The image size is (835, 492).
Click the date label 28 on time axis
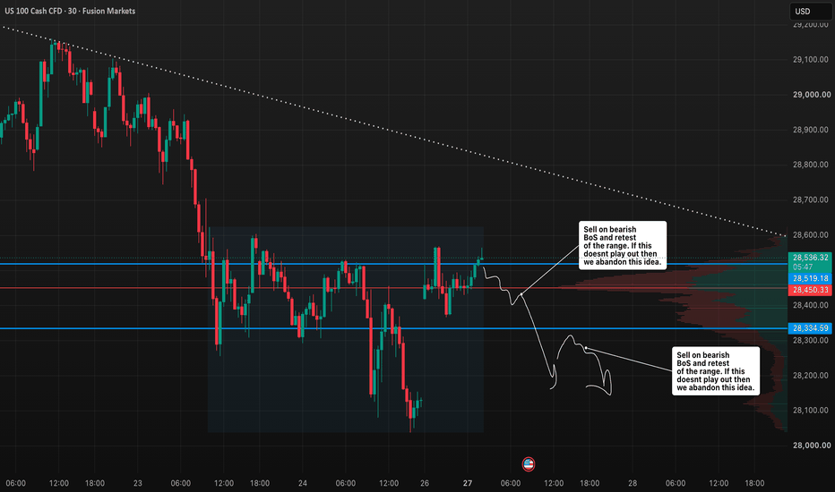point(633,483)
